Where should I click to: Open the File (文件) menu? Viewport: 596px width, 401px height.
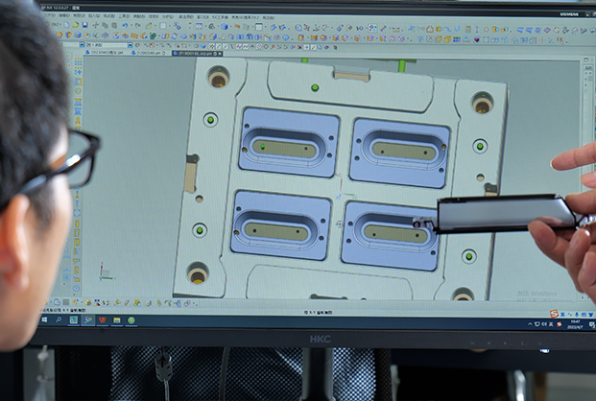pyautogui.click(x=50, y=16)
